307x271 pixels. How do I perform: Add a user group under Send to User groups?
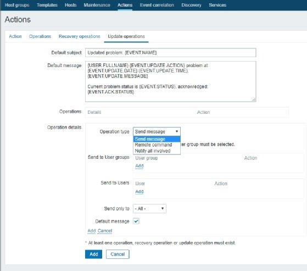point(139,166)
